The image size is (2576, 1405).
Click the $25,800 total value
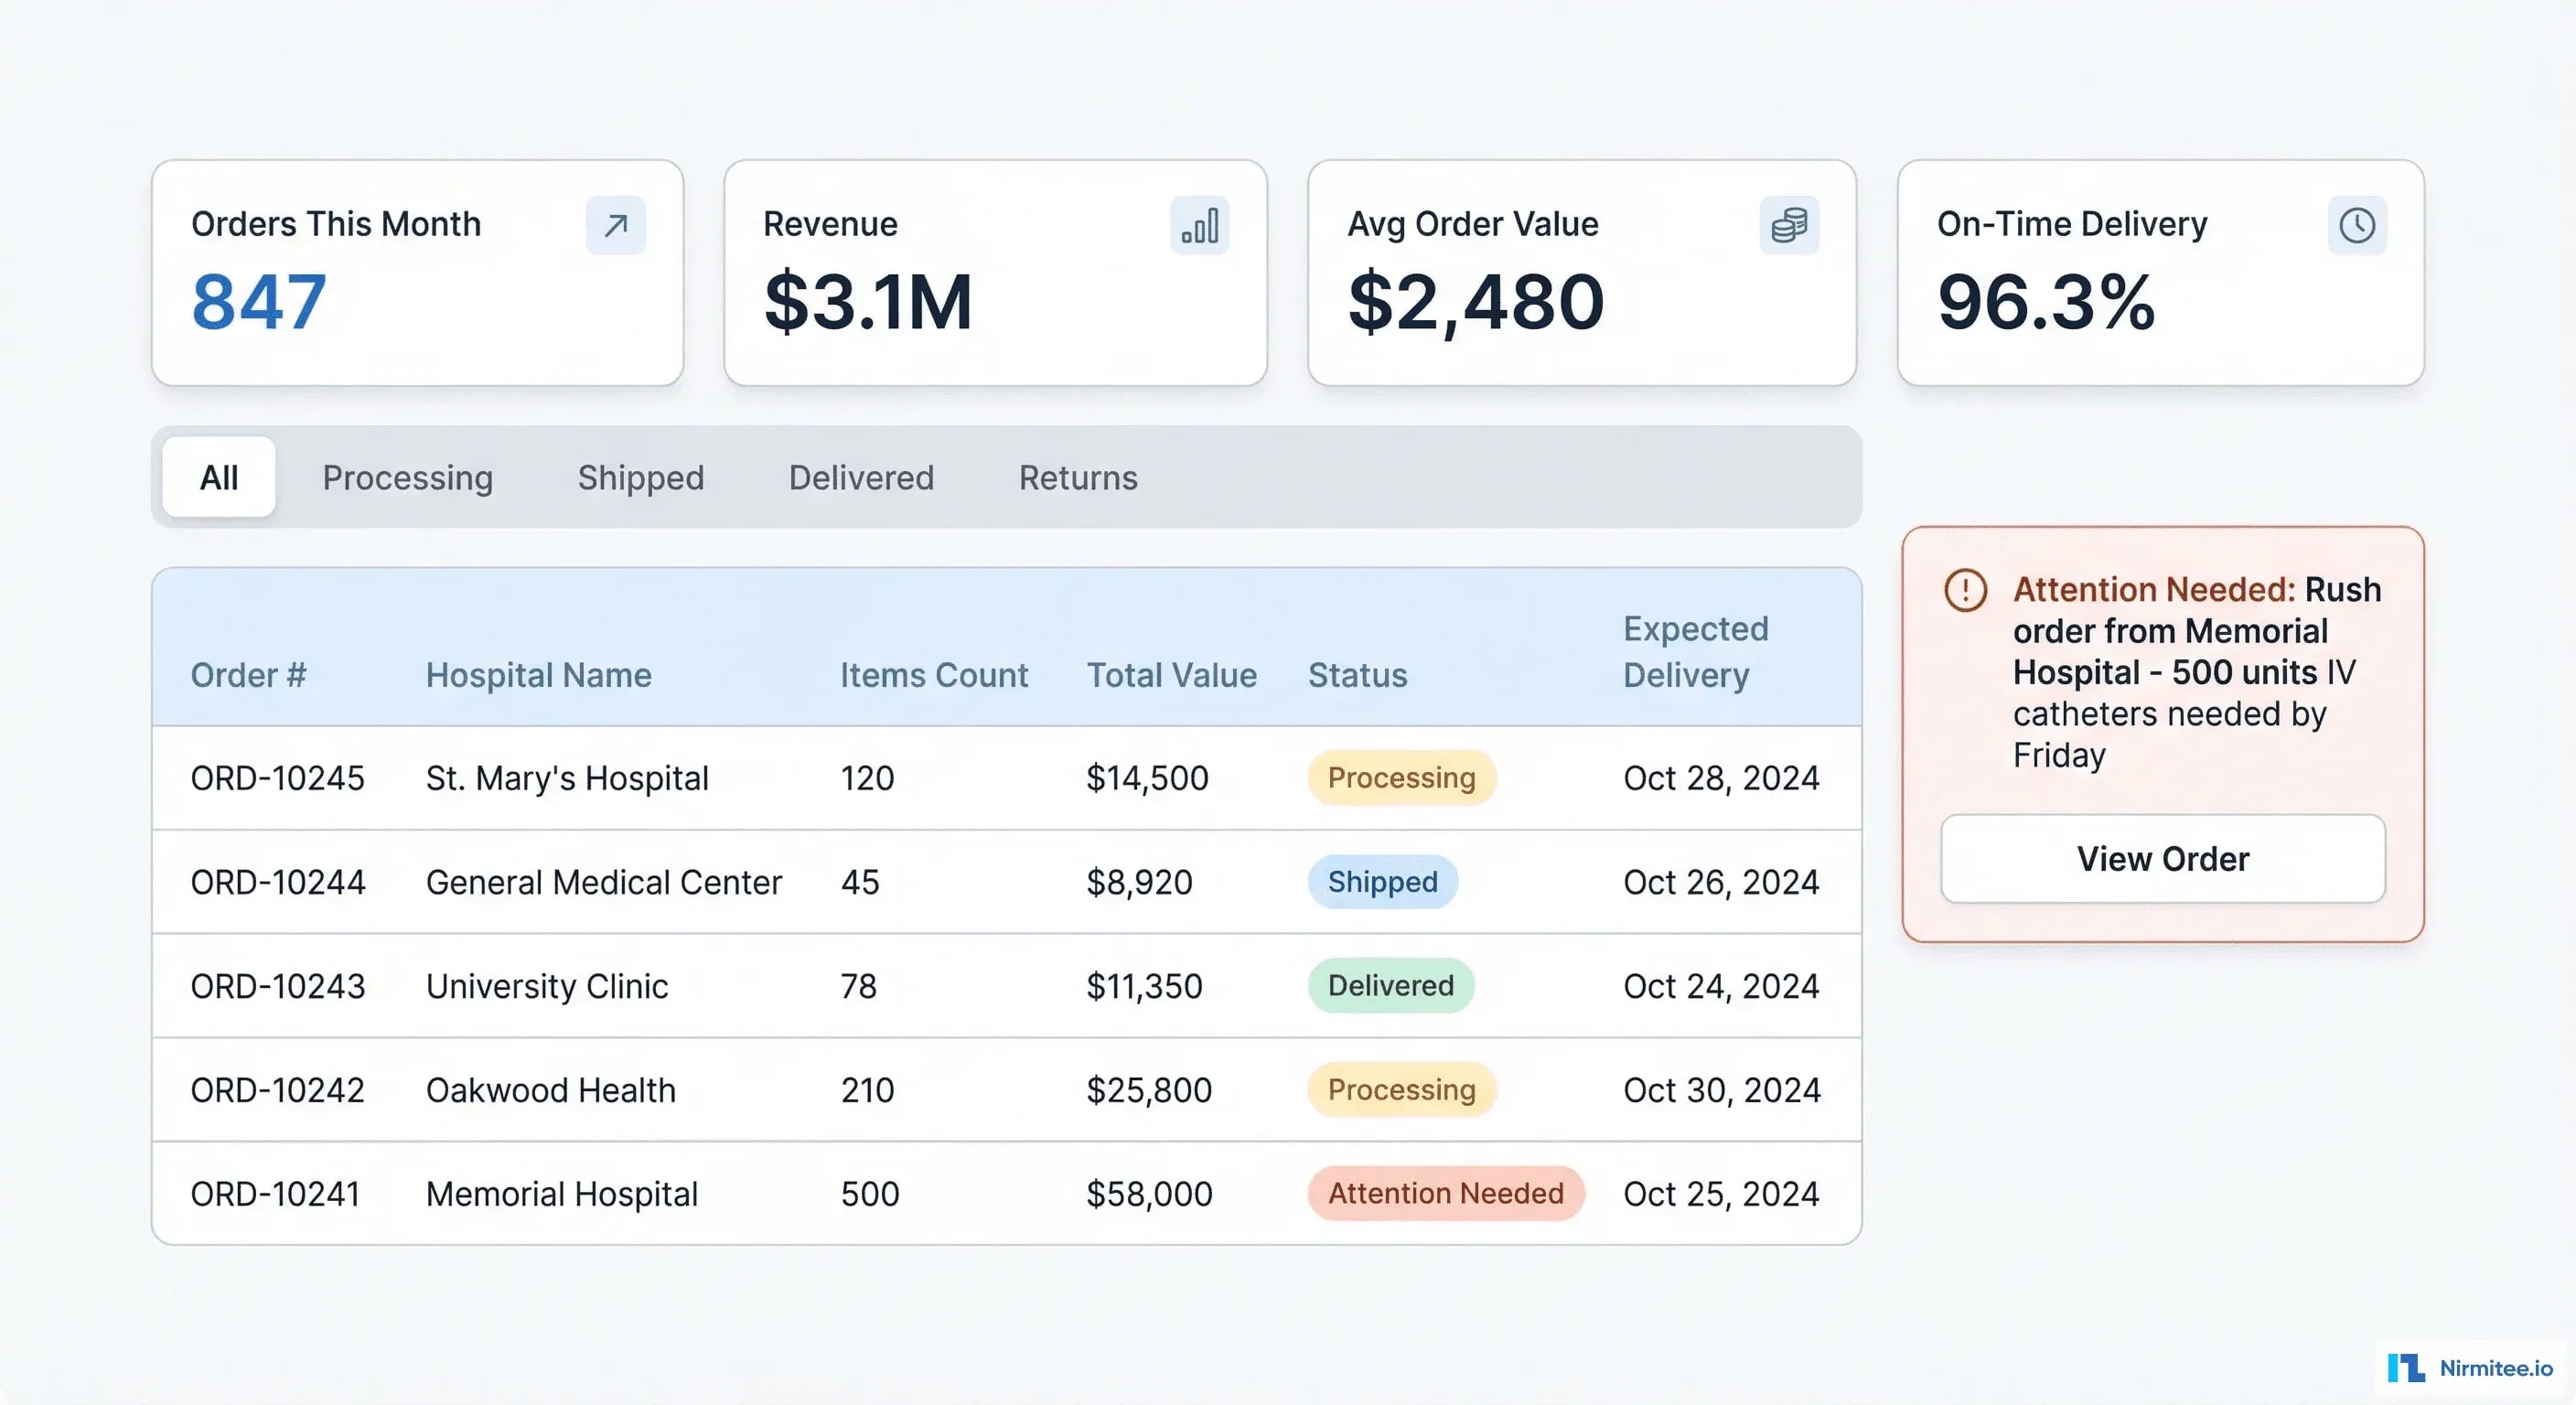1150,1090
